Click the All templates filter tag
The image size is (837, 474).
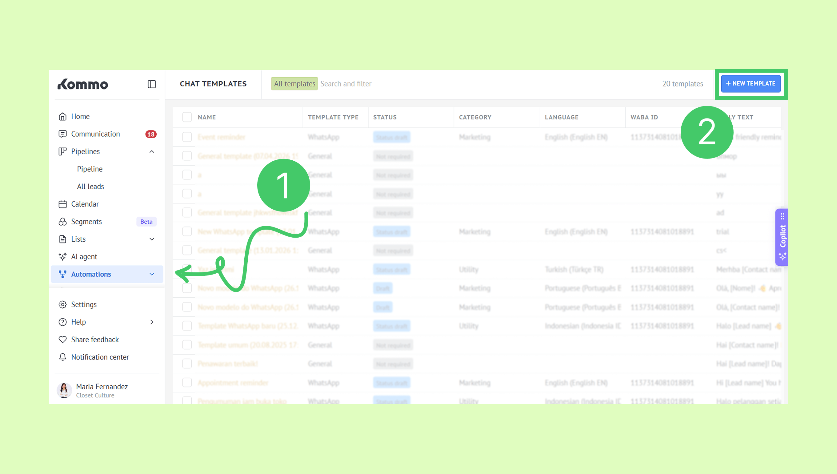(x=294, y=84)
